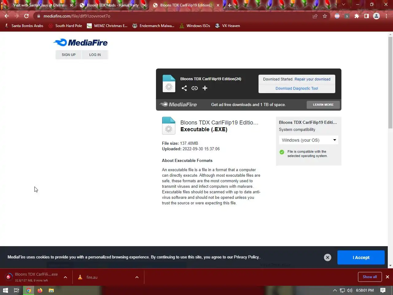Bookmark this page with star icon
This screenshot has width=393, height=295.
pyautogui.click(x=325, y=16)
